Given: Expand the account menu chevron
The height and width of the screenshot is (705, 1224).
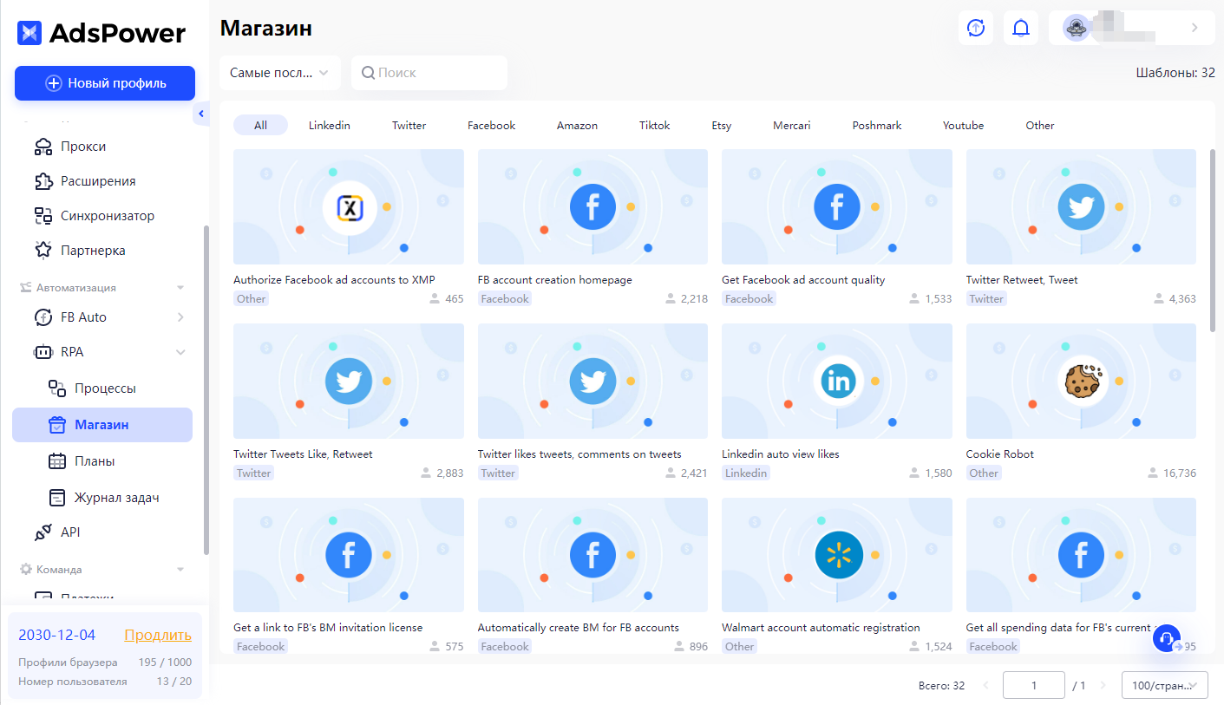Looking at the screenshot, I should pos(1195,28).
